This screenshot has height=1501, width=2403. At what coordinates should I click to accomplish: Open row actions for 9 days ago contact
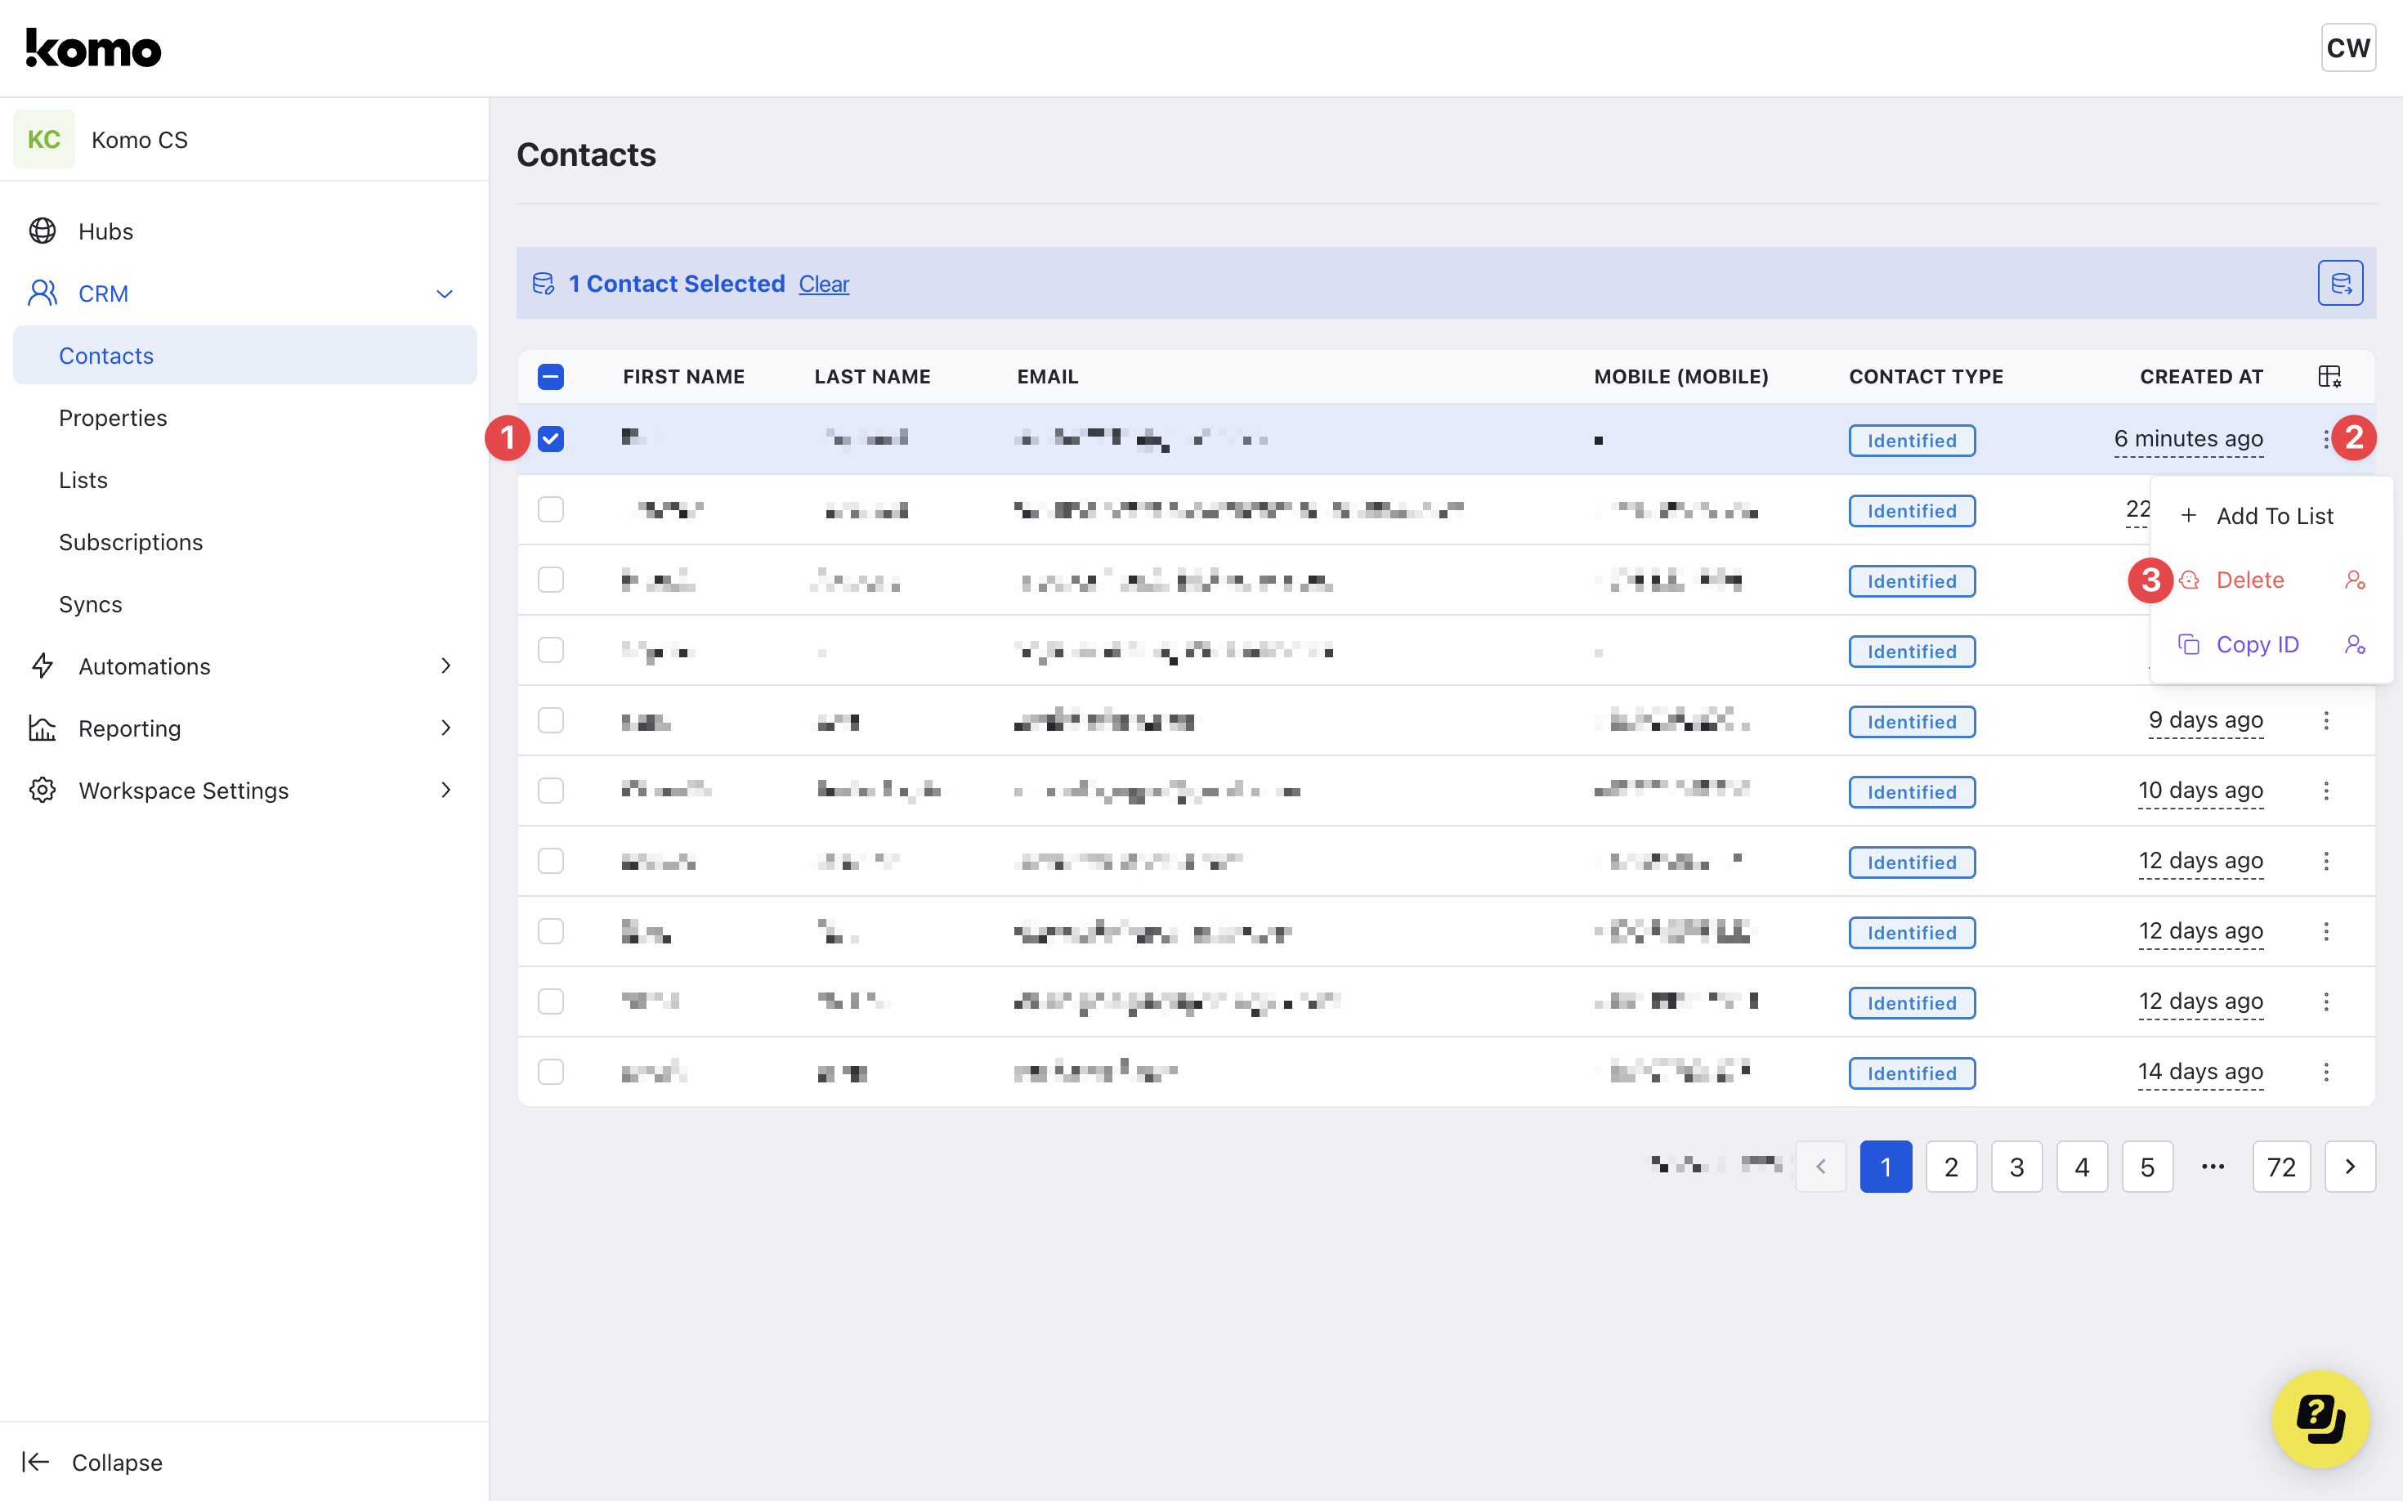2325,719
